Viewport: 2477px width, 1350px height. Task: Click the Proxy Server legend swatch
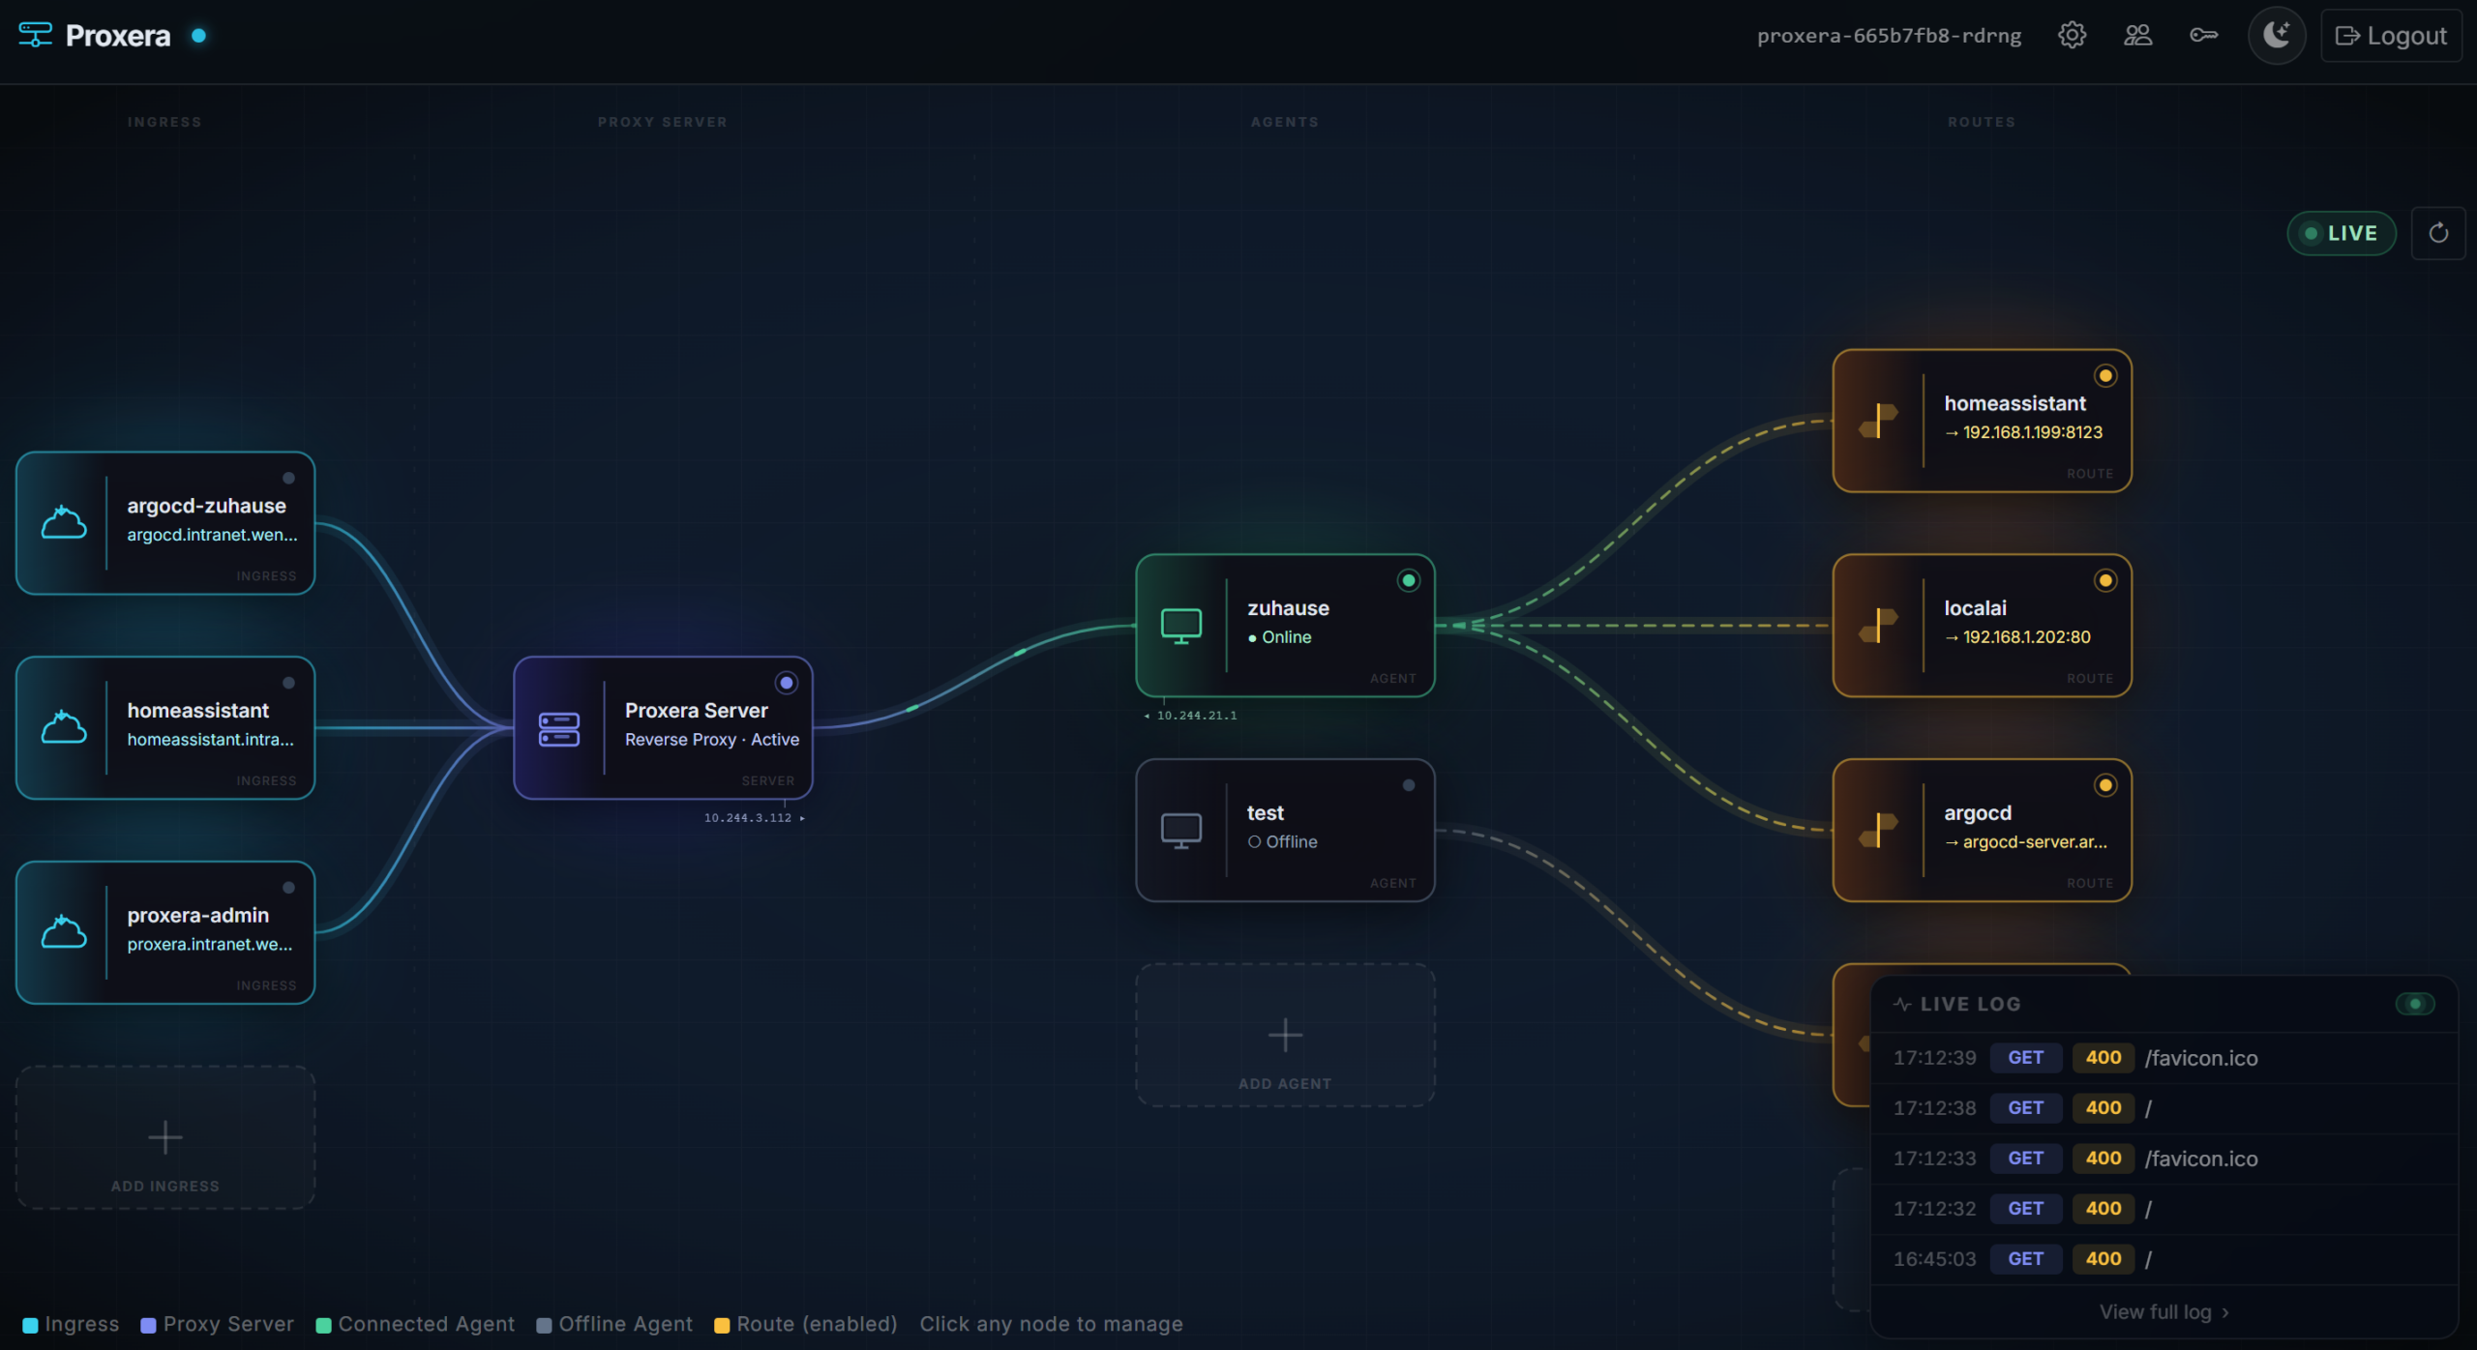tap(148, 1325)
